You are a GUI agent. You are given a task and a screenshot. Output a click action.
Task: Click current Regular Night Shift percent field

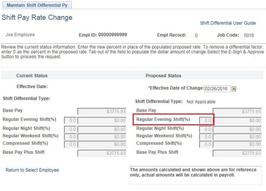(71, 129)
